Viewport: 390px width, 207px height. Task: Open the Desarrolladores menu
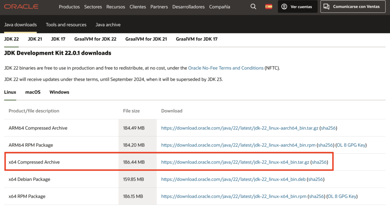point(188,7)
